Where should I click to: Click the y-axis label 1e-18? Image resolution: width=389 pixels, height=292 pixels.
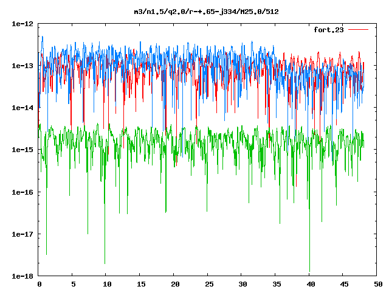22,276
